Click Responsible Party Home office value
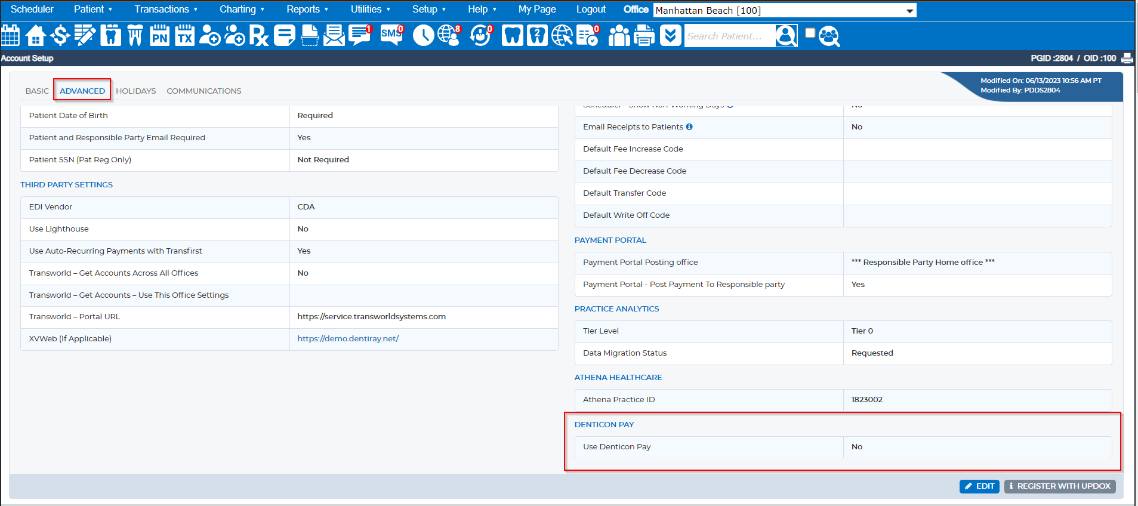This screenshot has height=506, width=1138. pyautogui.click(x=923, y=263)
